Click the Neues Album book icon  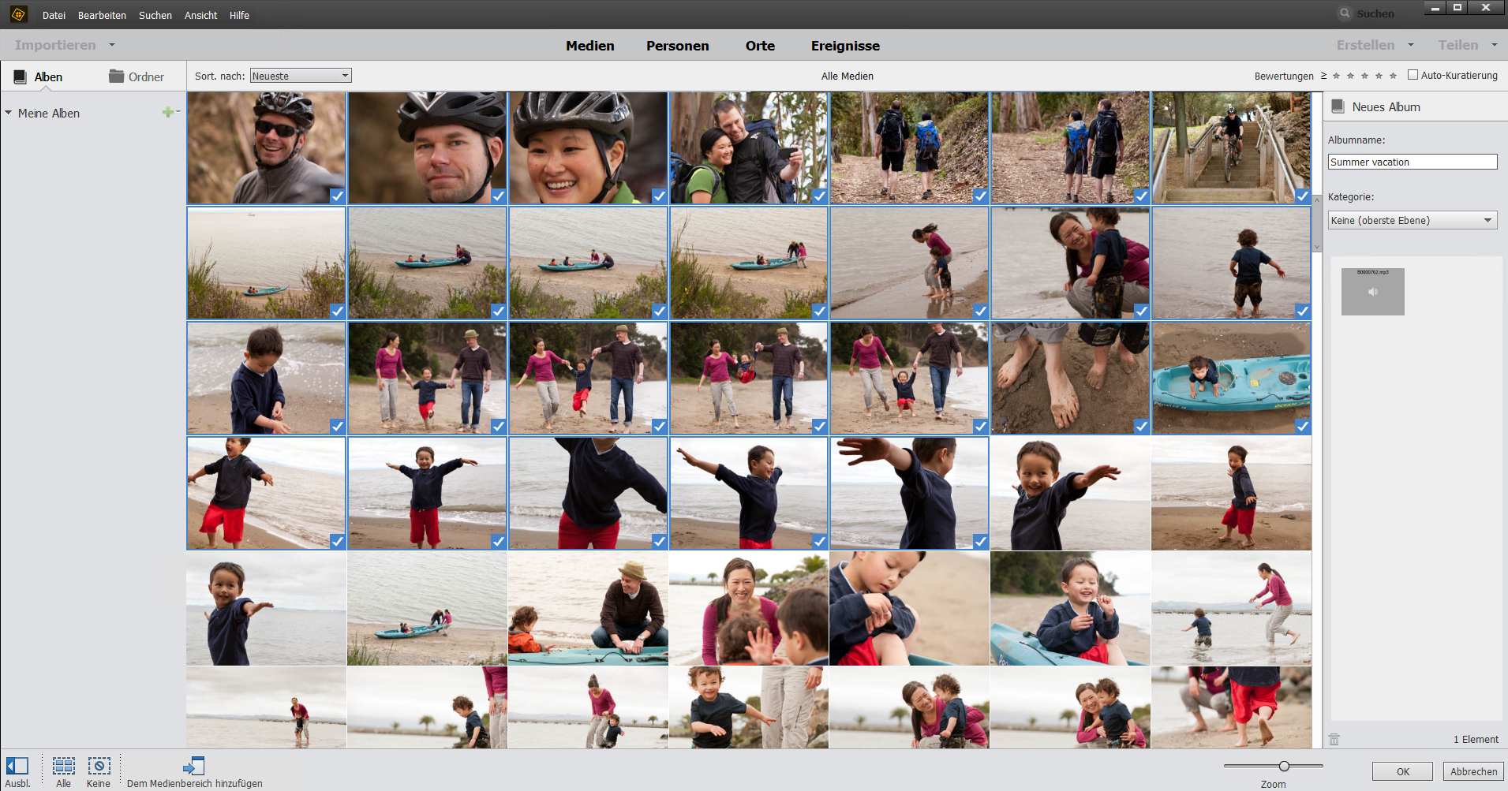pyautogui.click(x=1338, y=106)
